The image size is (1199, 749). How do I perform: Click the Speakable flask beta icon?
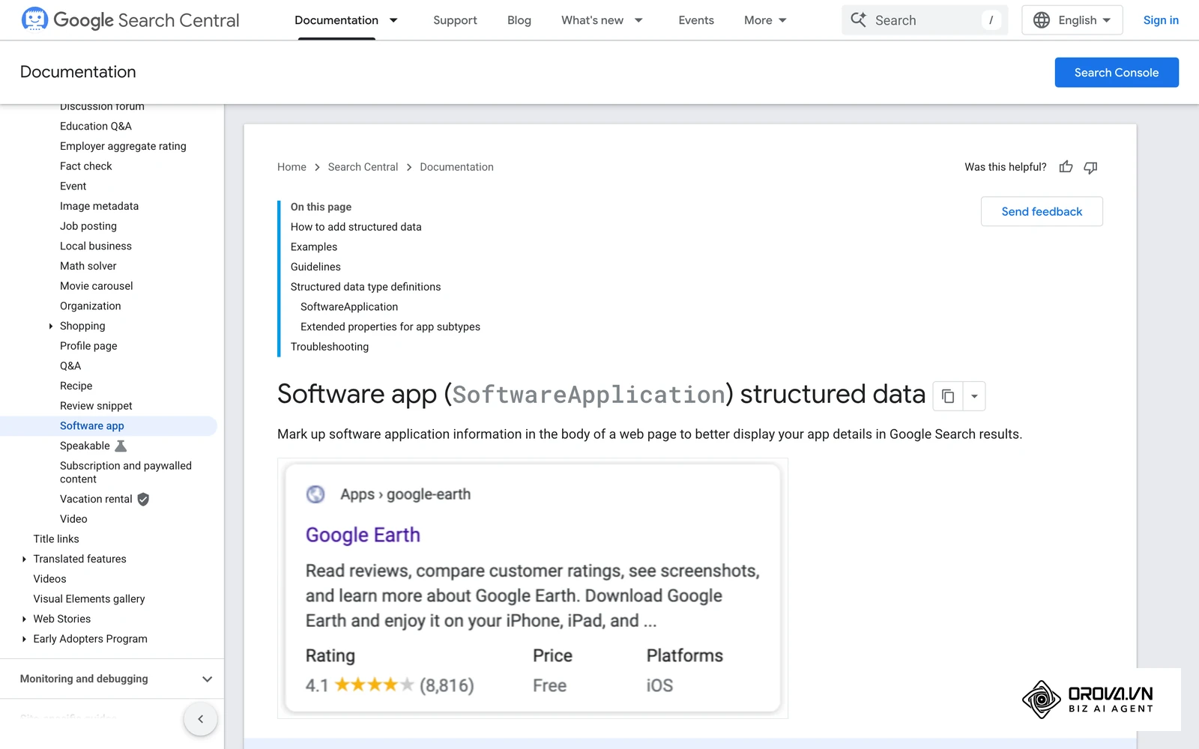click(121, 446)
